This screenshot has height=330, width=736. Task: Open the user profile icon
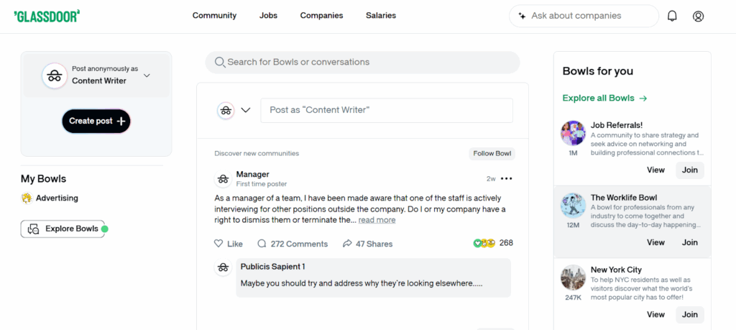coord(698,16)
